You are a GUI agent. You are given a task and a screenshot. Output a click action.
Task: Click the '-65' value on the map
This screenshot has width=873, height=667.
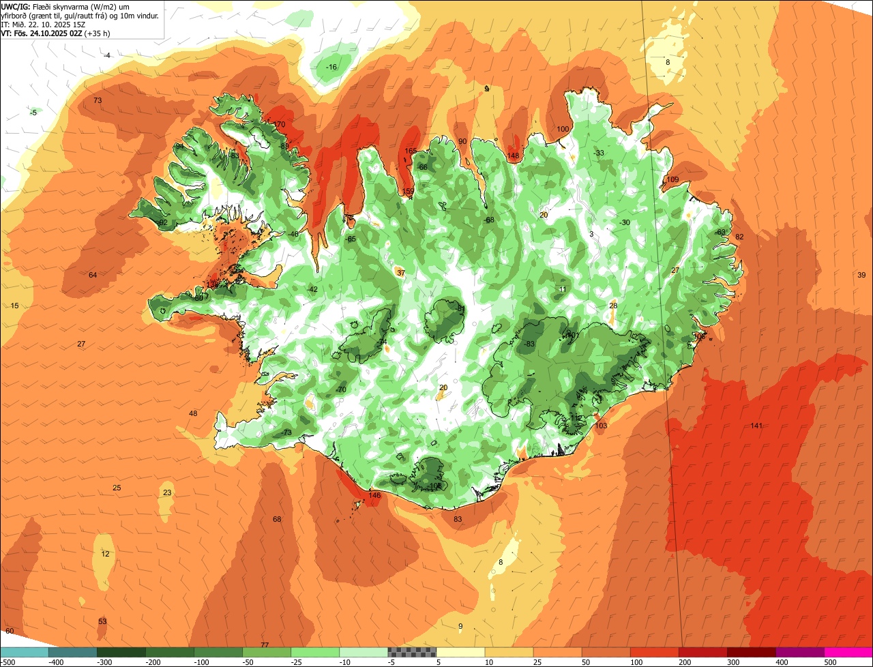pos(351,239)
